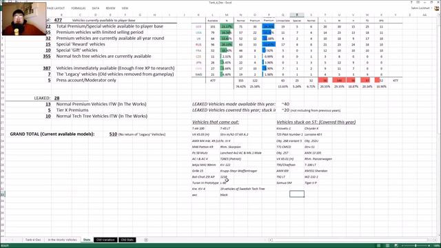Switch to Page Layout view in status bar
Image resolution: width=441 pixels, height=248 pixels.
pyautogui.click(x=387, y=246)
